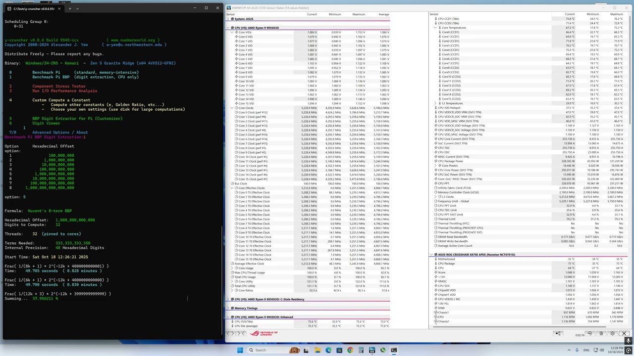This screenshot has width=634, height=356.
Task: Collapse the Core Effective Clocks tree
Action: coord(232,188)
